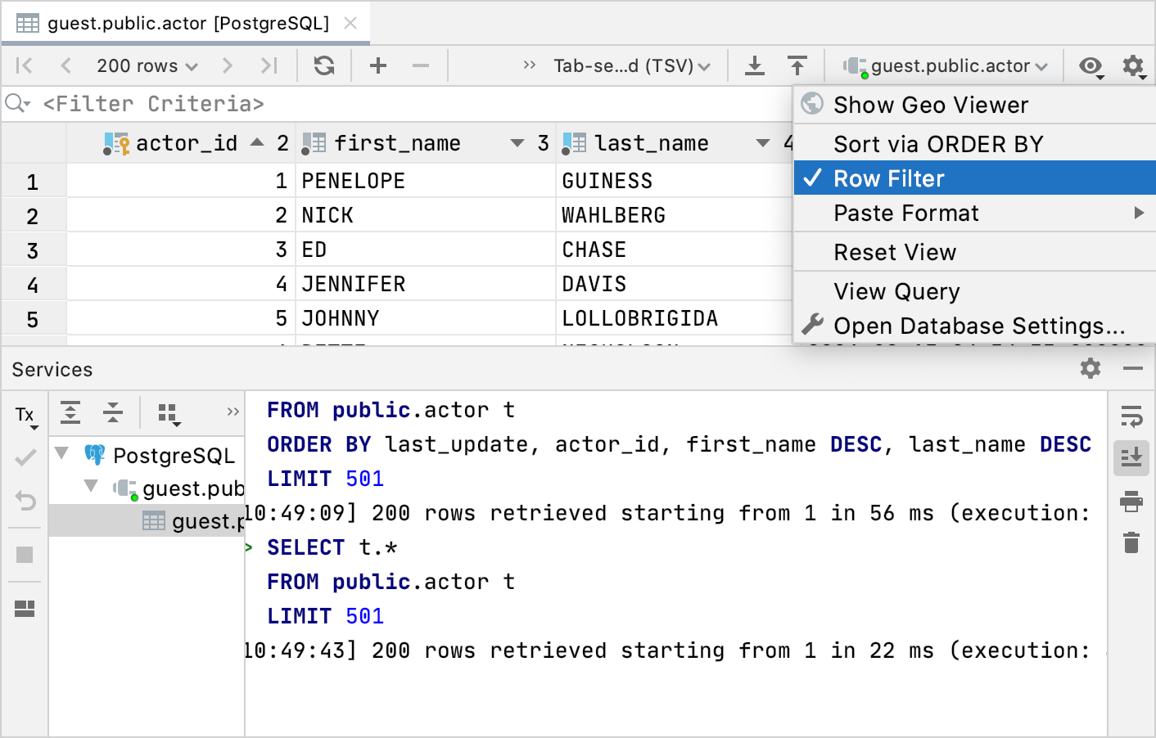Clear output with the trash icon
This screenshot has height=738, width=1156.
pos(1131,542)
